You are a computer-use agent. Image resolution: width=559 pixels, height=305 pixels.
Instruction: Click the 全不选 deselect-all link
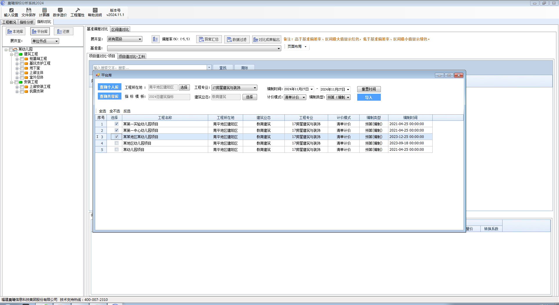click(115, 111)
